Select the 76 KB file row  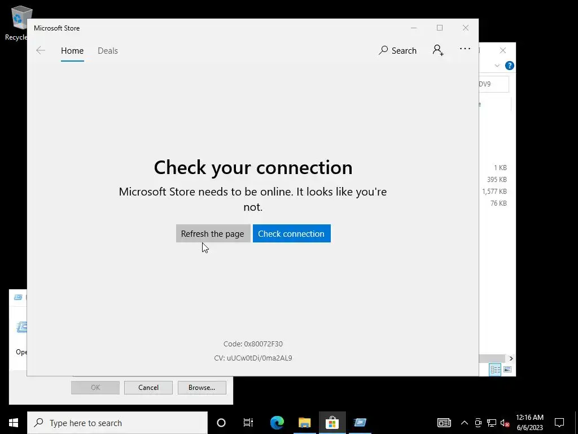pyautogui.click(x=498, y=203)
